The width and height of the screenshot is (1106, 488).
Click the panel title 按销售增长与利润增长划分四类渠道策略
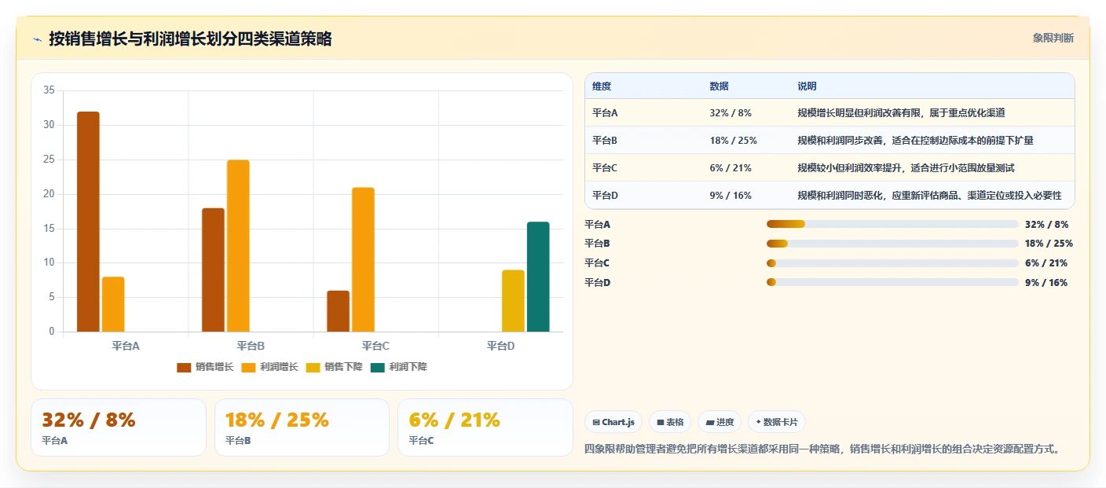[x=190, y=39]
